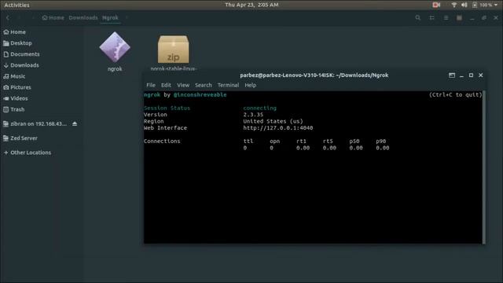Open the terminal Edit menu
Viewport: 503px width, 283px height.
point(166,85)
